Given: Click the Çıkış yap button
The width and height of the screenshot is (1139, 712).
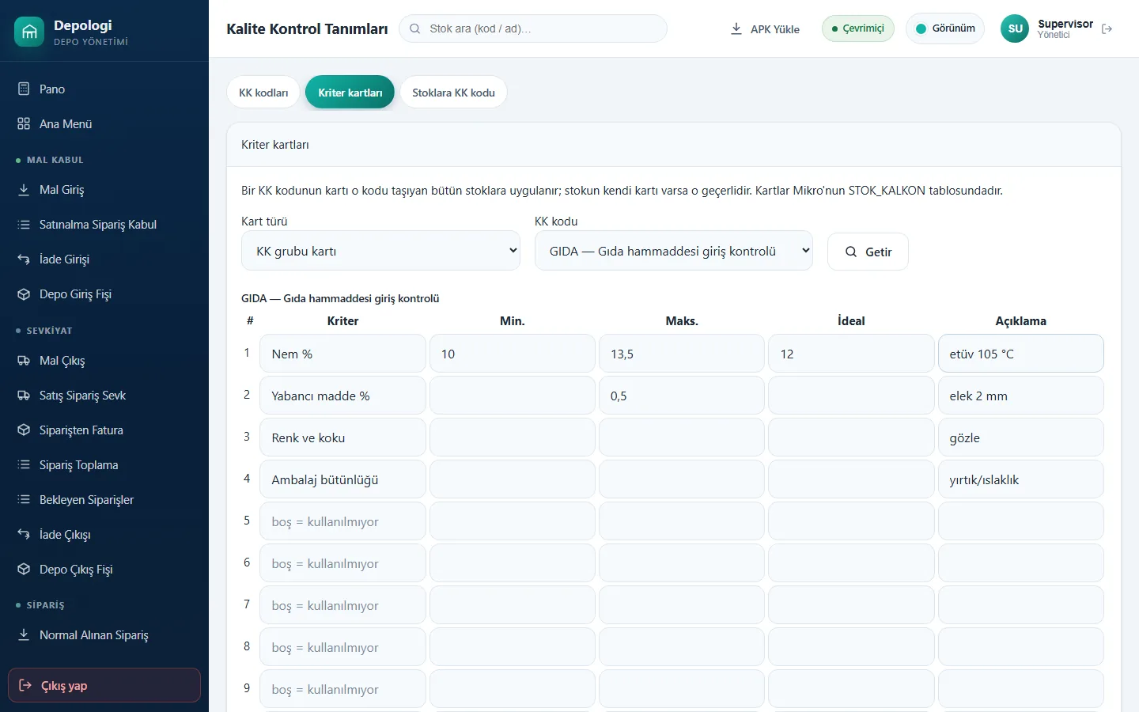Looking at the screenshot, I should pyautogui.click(x=104, y=685).
